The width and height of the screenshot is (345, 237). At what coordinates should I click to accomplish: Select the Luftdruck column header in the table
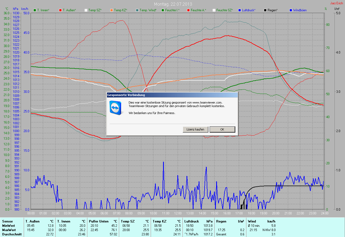pyautogui.click(x=191, y=221)
